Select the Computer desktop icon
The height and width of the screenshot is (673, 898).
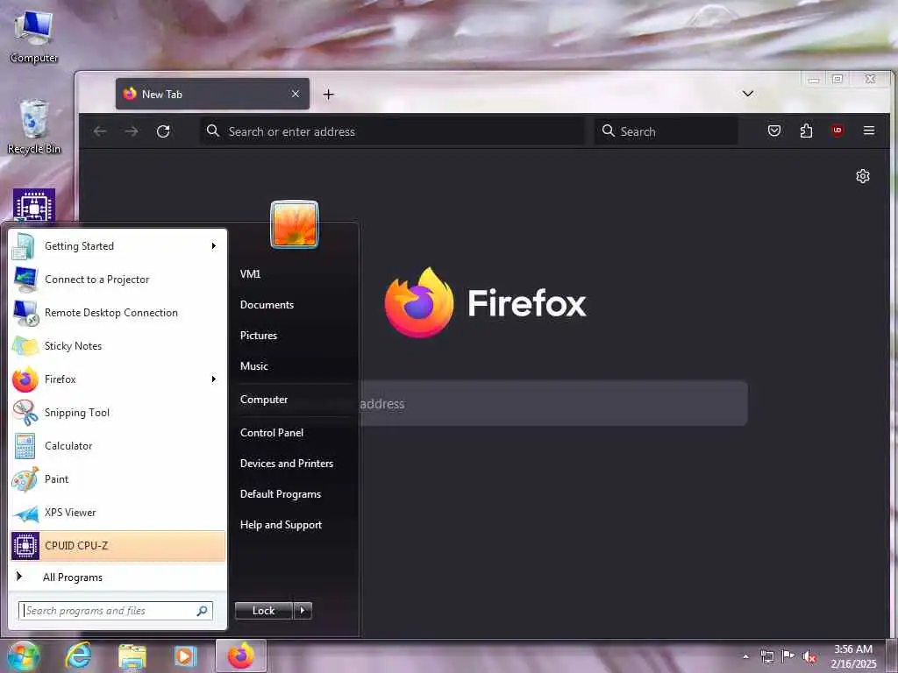coord(34,37)
